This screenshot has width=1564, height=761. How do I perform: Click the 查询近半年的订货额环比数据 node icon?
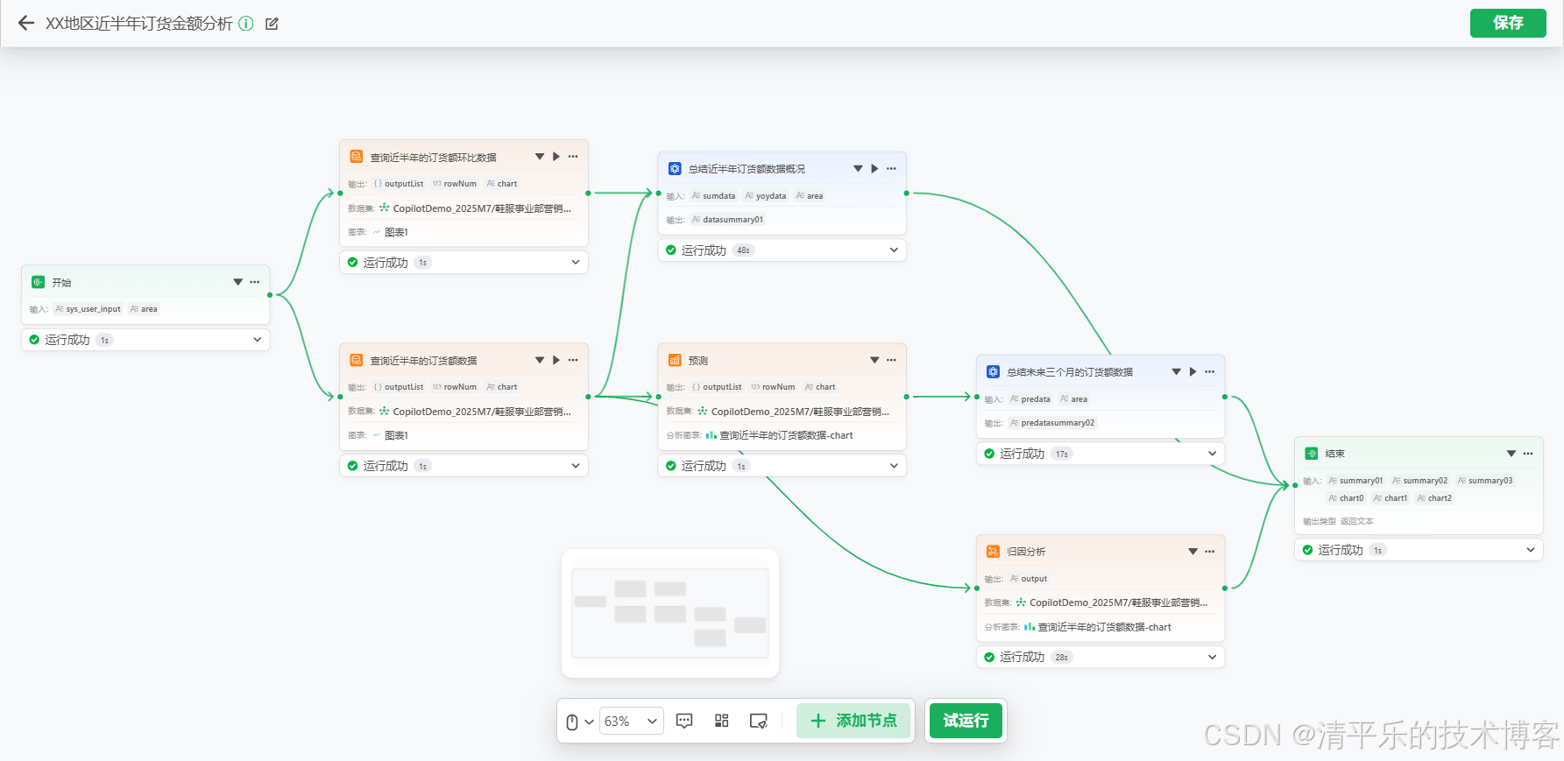[x=357, y=157]
